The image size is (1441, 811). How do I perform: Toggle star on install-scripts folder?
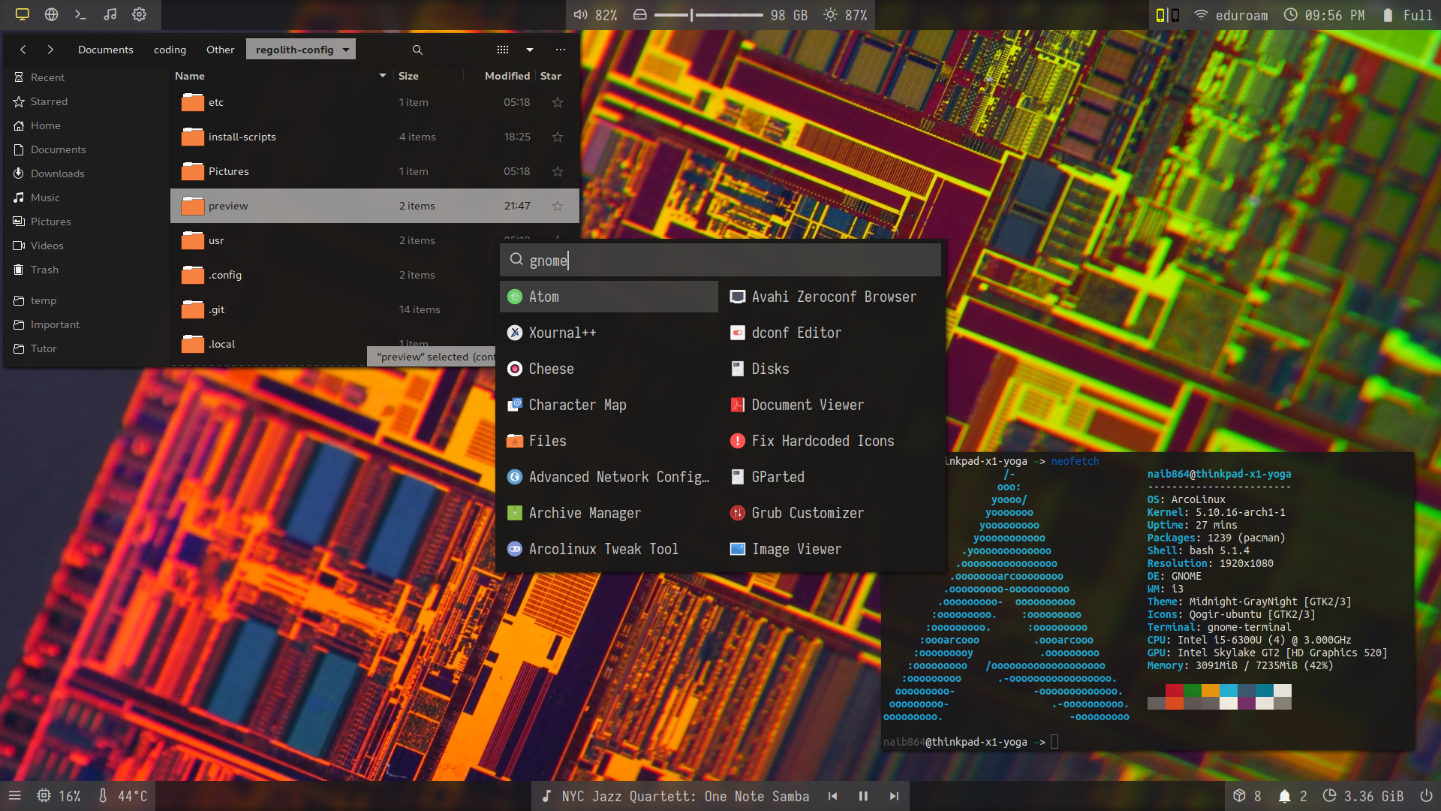coord(558,137)
